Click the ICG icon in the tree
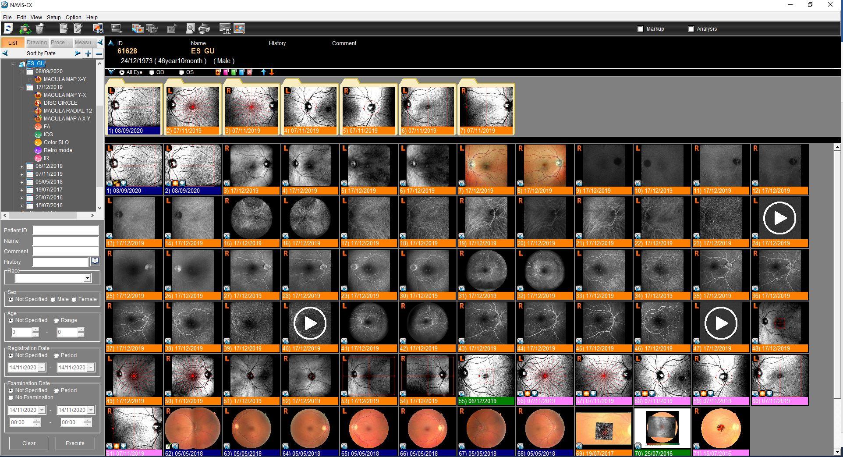This screenshot has width=843, height=457. (38, 135)
